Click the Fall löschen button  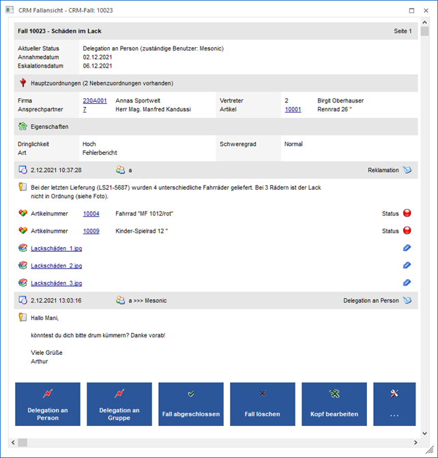263,404
